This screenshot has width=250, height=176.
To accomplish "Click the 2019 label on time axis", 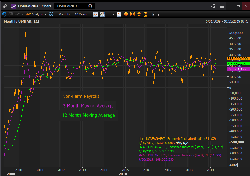I will pos(210,170).
